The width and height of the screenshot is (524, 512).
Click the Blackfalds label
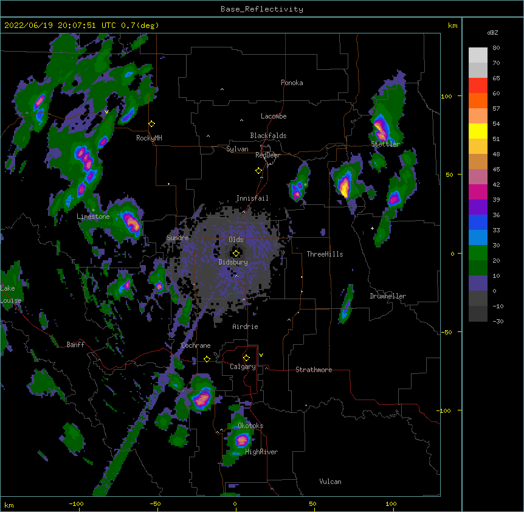(268, 136)
